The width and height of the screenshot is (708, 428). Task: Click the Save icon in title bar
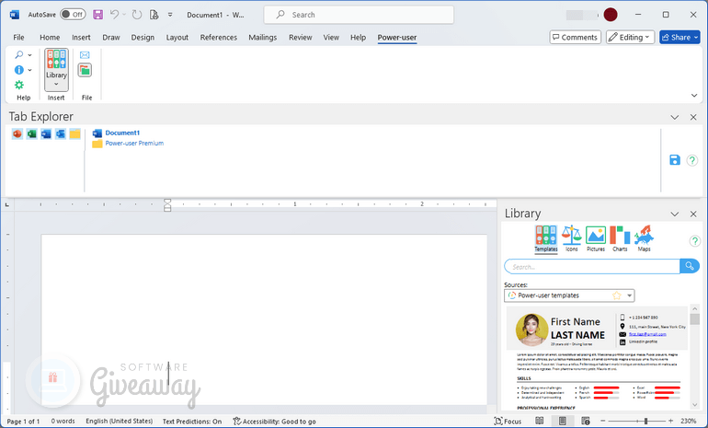98,15
